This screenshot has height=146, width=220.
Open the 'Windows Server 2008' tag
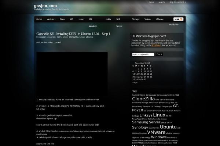pyautogui.click(x=168, y=143)
